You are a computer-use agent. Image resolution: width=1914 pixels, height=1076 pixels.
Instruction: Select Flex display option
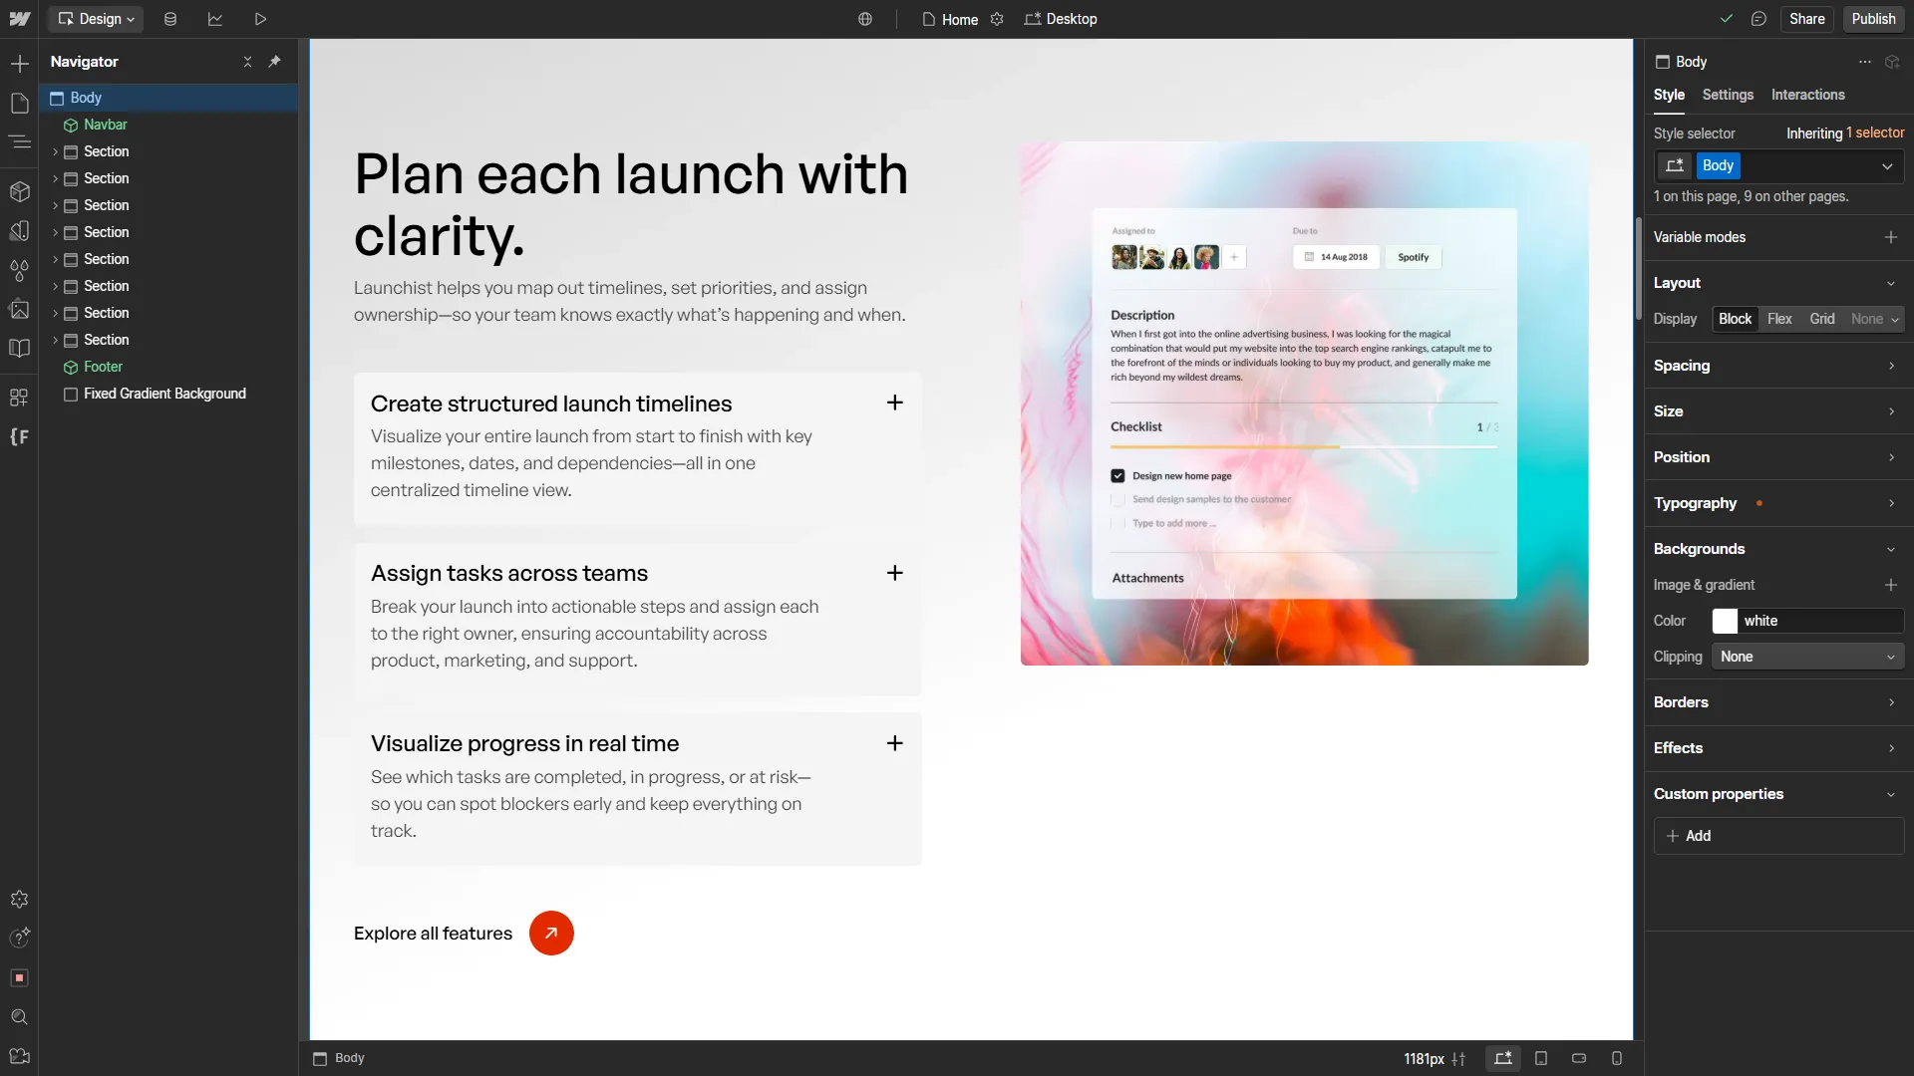coord(1779,319)
